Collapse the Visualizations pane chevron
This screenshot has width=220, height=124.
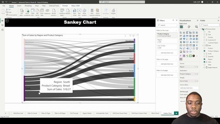click(x=198, y=21)
